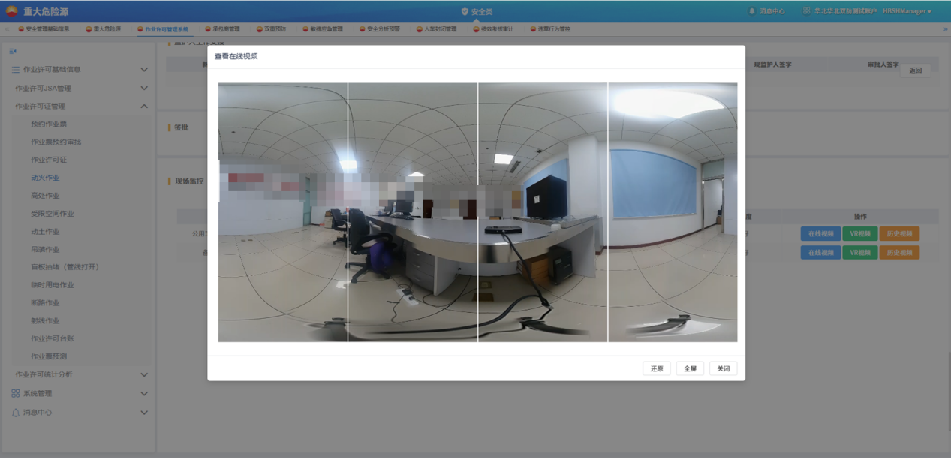Collapse the 作业许可证管理 section
The height and width of the screenshot is (459, 951).
point(144,106)
